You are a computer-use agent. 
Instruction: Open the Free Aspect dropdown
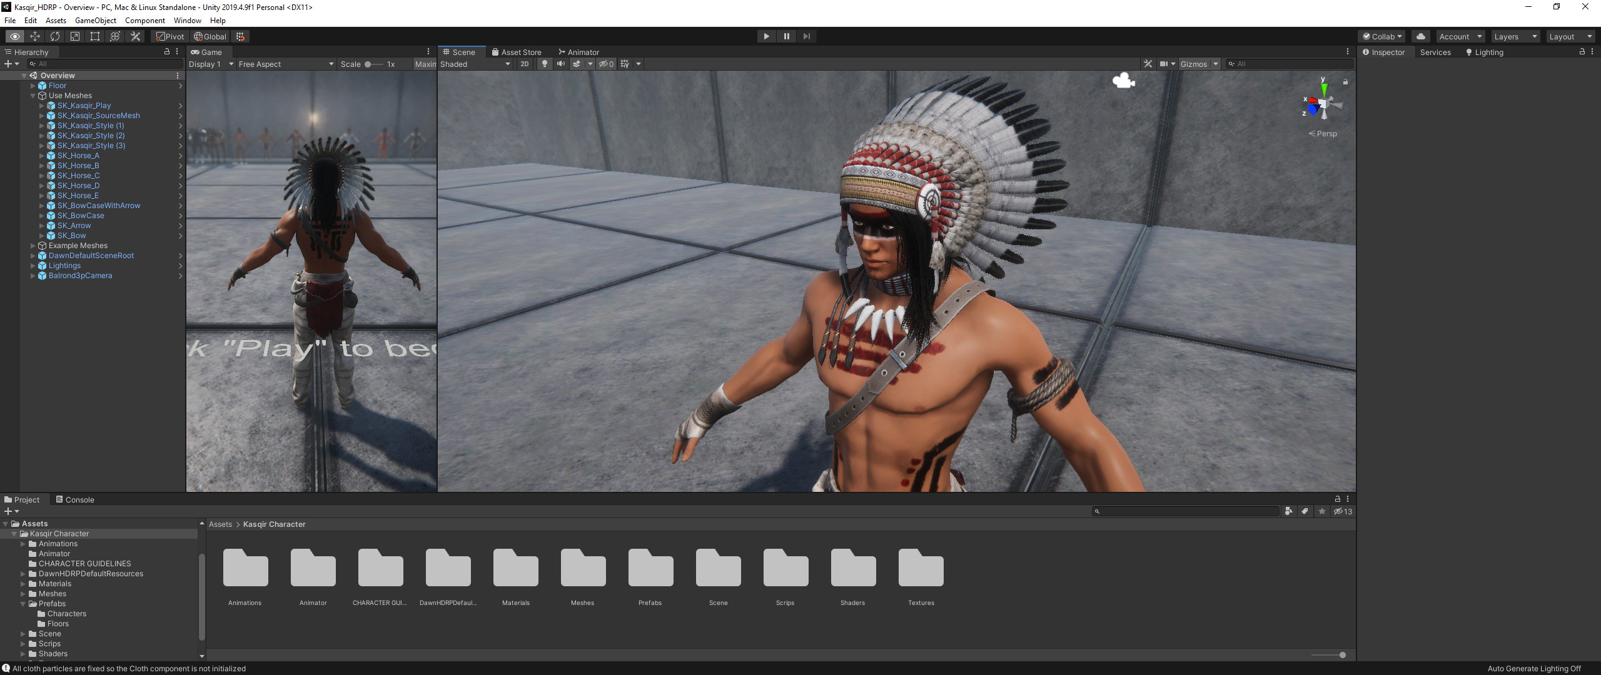[286, 64]
